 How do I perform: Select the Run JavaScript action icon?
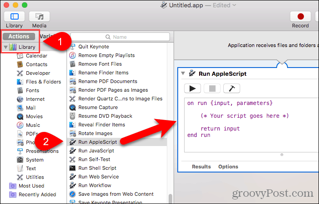coord(72,151)
